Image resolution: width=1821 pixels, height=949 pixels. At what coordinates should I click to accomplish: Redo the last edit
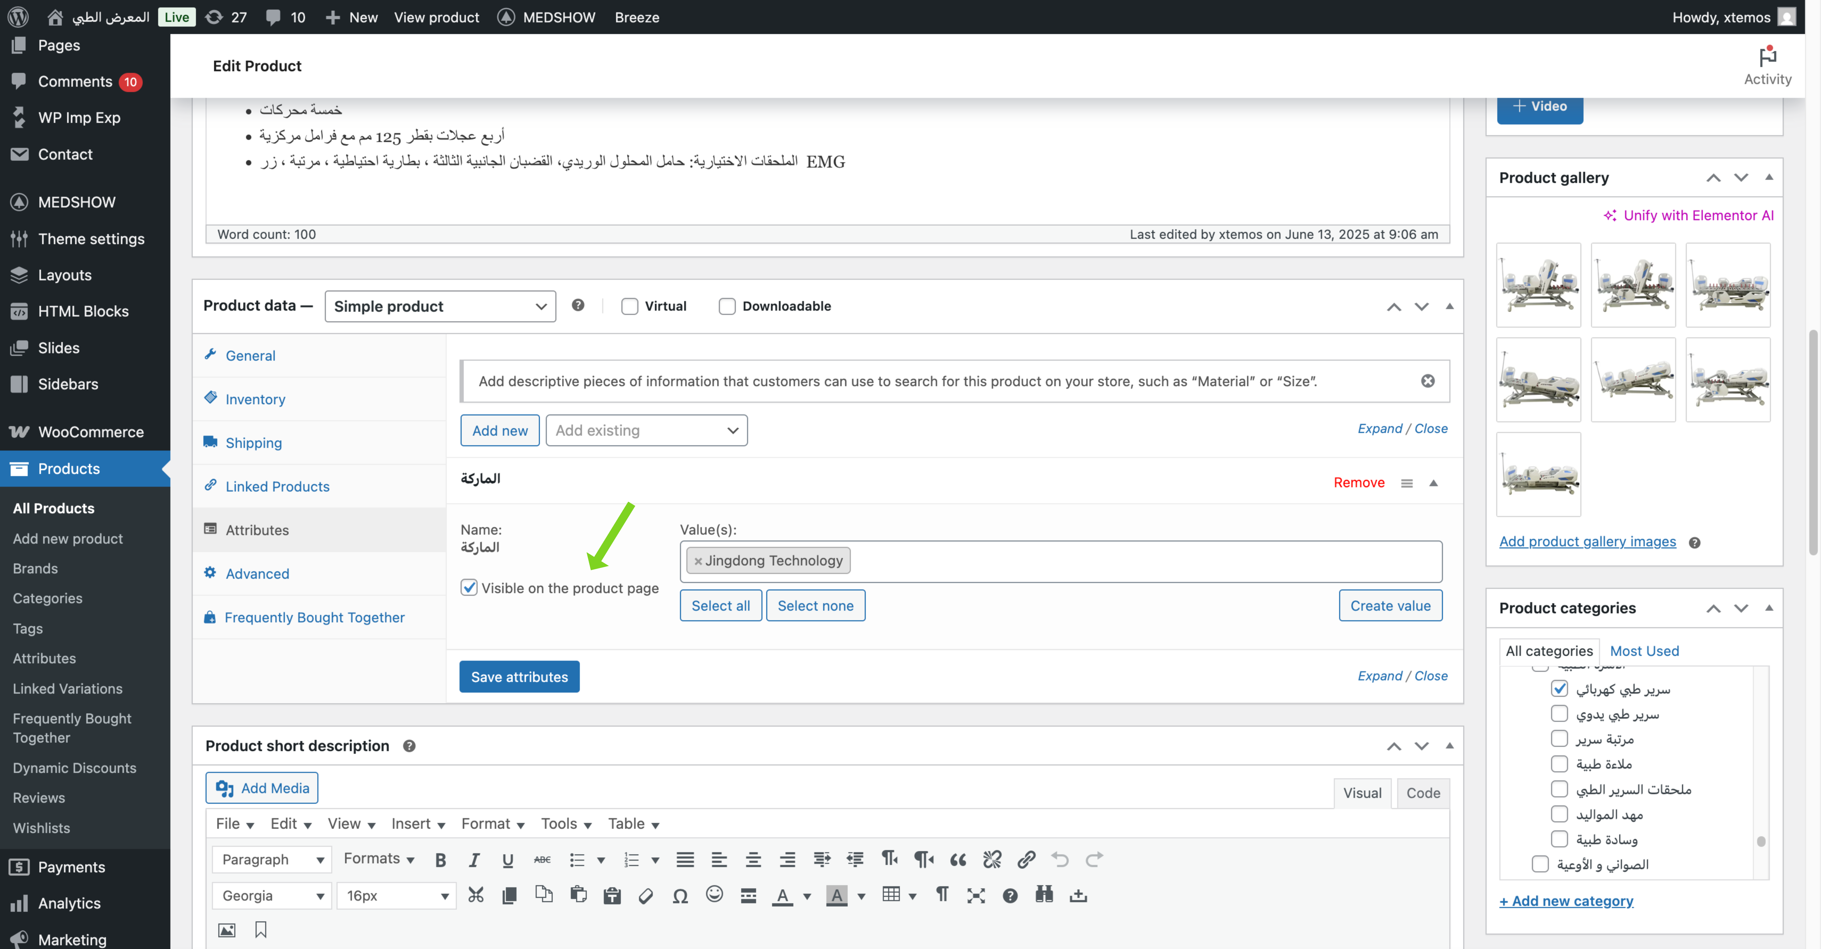[x=1094, y=859]
